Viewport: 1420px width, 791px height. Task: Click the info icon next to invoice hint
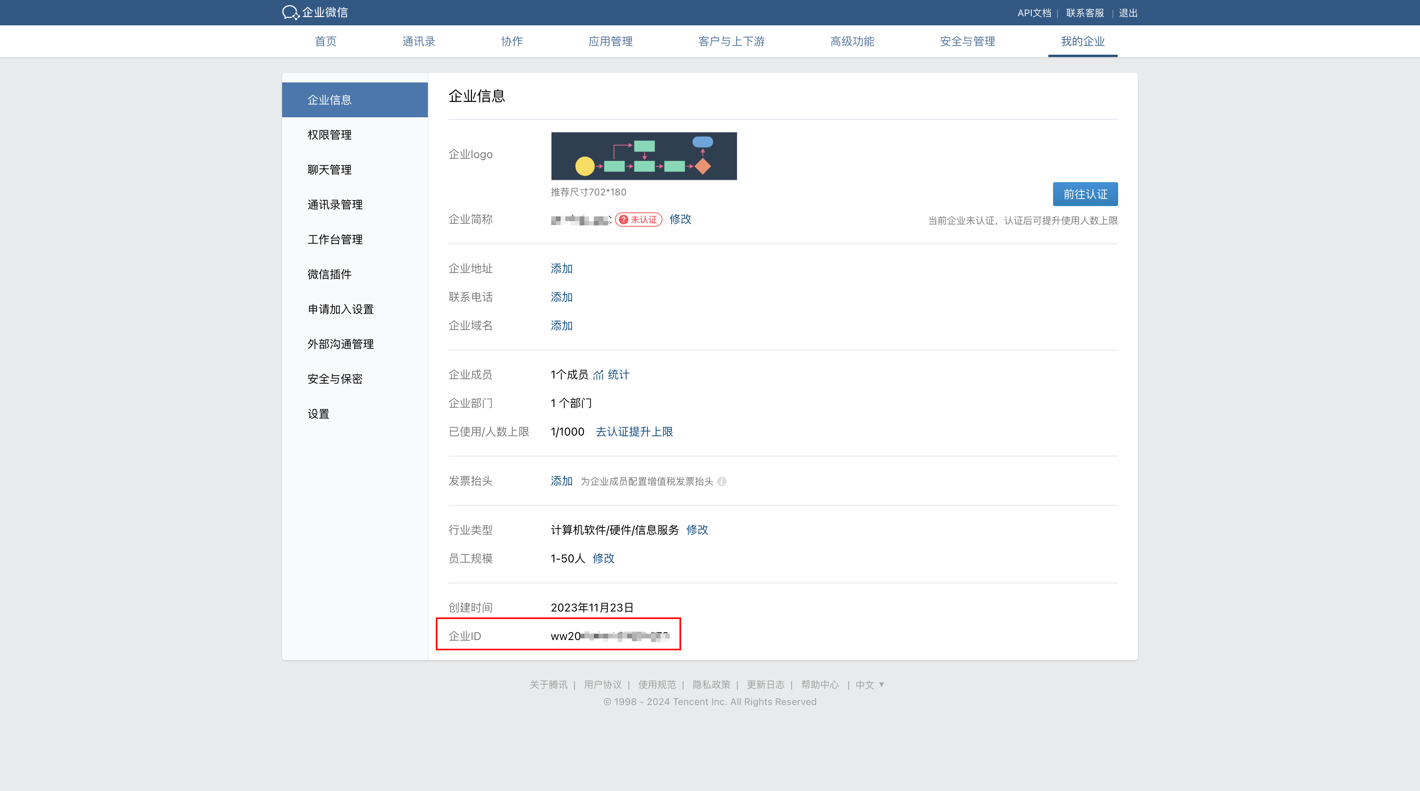(x=721, y=481)
